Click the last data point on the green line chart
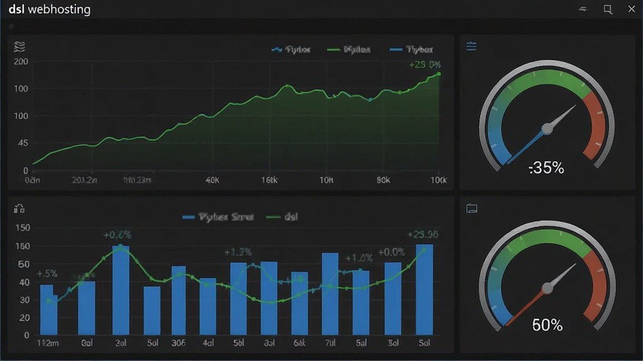The image size is (643, 361). pyautogui.click(x=439, y=74)
